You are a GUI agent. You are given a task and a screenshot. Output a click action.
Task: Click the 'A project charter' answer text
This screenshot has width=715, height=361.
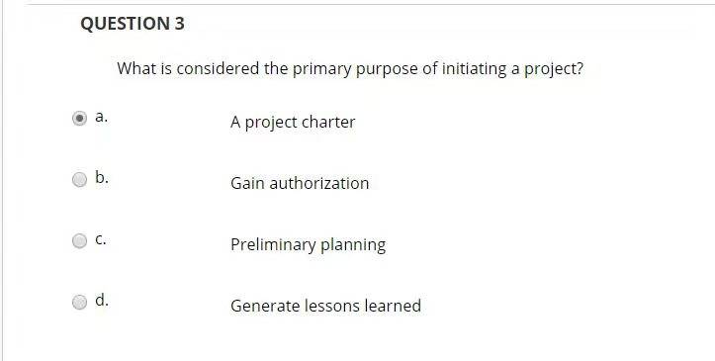pyautogui.click(x=293, y=123)
